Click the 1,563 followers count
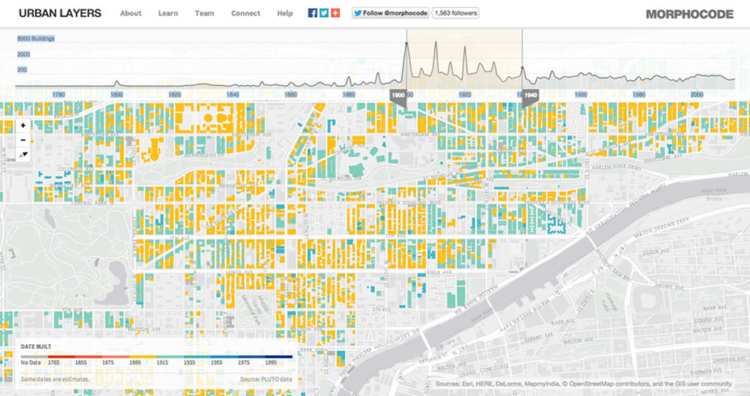 pos(456,13)
